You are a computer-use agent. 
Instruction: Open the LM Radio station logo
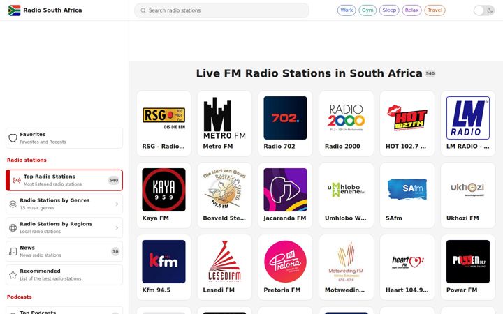click(468, 118)
